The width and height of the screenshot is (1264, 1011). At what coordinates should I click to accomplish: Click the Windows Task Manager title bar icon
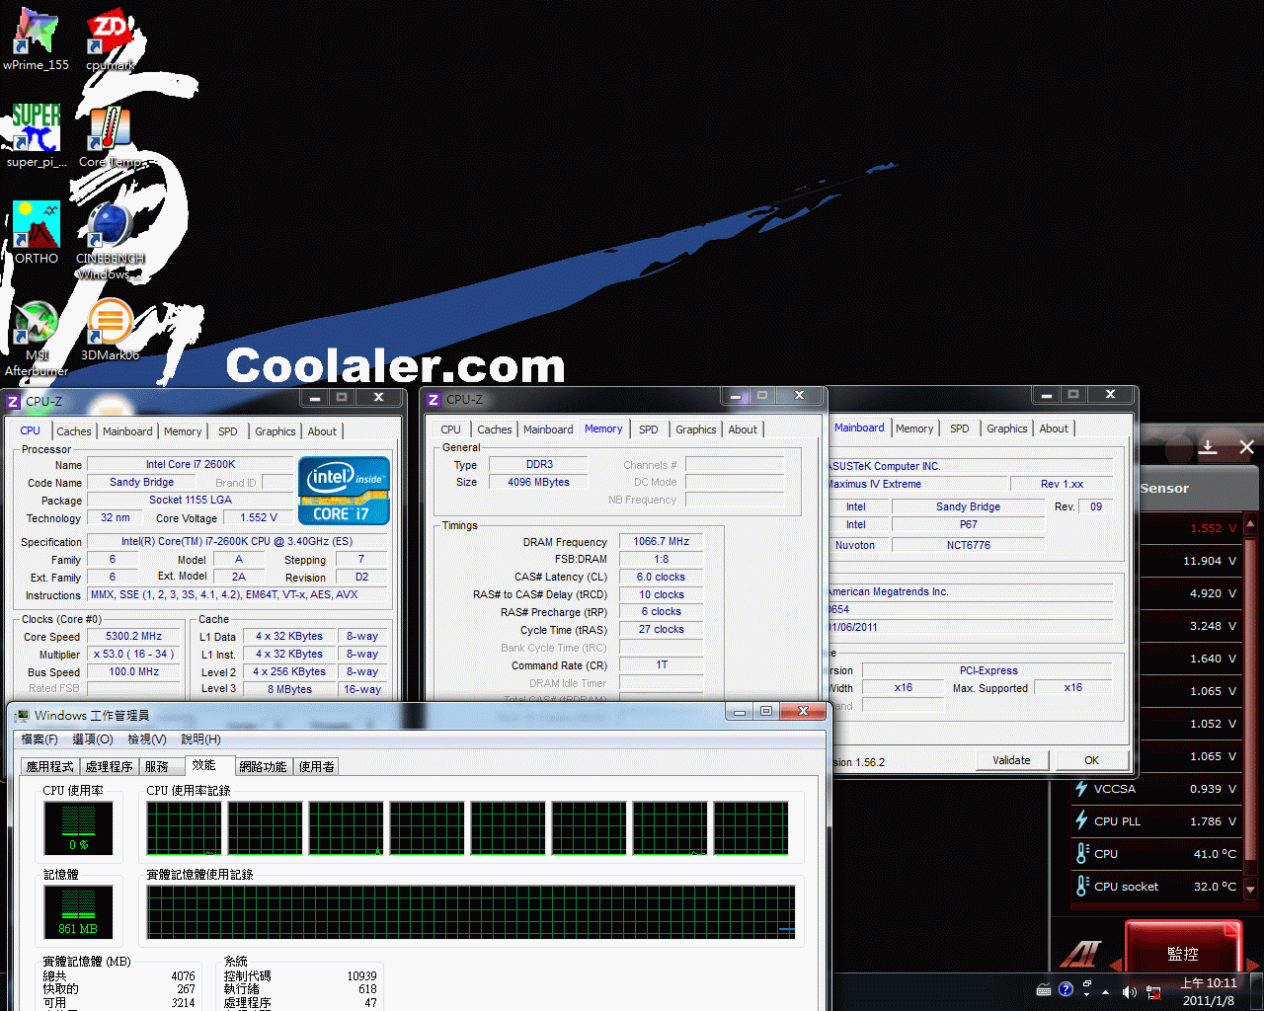[x=22, y=715]
